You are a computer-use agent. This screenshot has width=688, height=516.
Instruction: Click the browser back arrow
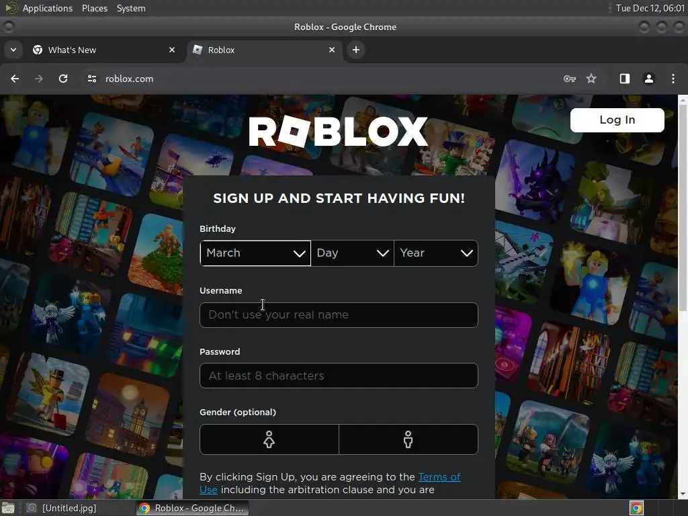point(15,79)
